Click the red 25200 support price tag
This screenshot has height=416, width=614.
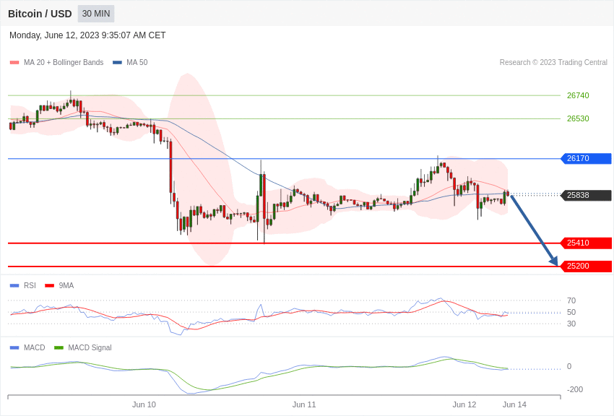587,266
